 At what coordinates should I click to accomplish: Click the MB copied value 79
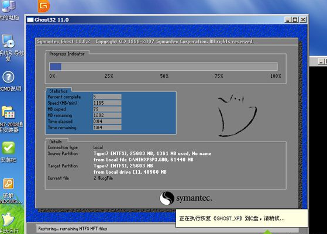click(x=107, y=109)
